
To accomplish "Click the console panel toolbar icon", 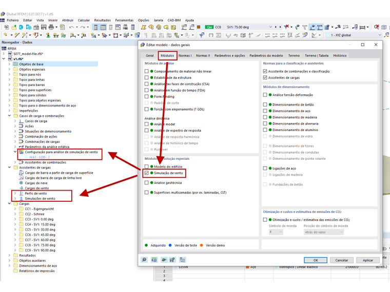I will click(118, 27).
